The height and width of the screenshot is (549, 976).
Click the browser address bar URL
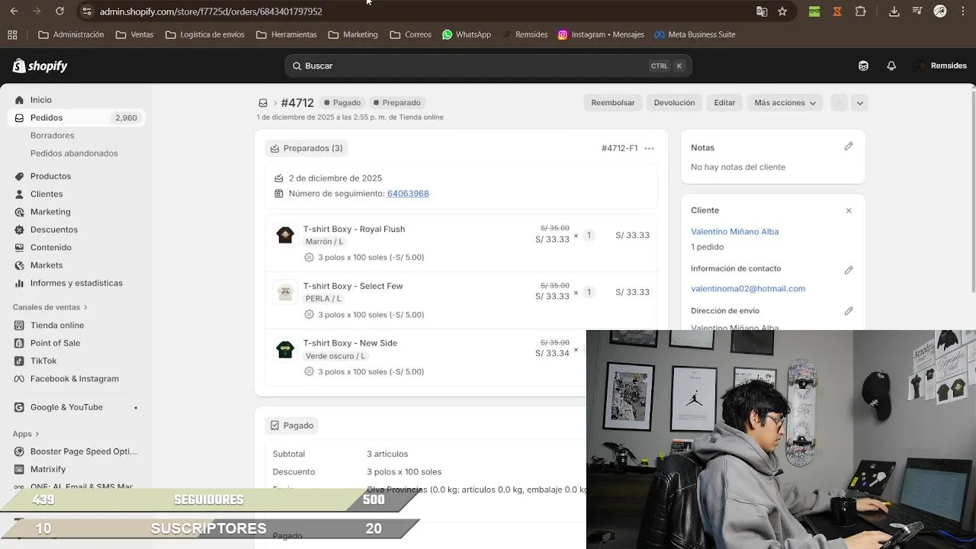point(211,11)
